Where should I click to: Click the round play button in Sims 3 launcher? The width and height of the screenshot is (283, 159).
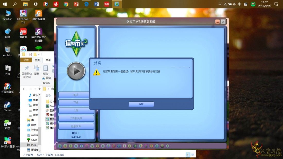point(76,71)
